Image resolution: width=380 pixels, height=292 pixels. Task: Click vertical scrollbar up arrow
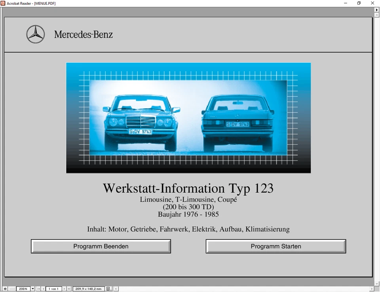(376, 15)
